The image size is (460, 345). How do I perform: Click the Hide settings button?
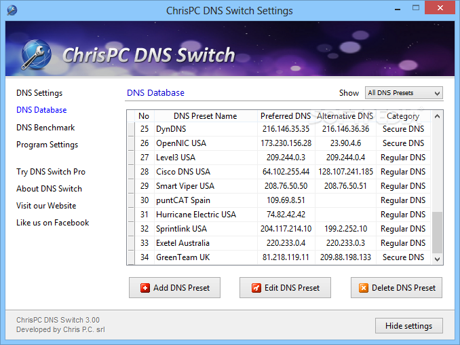coord(409,326)
